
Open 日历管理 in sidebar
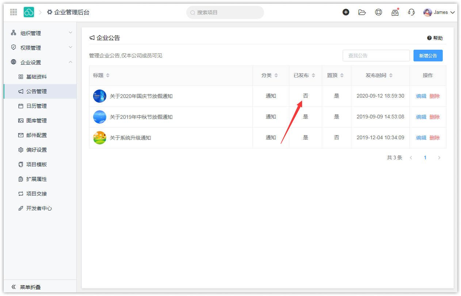40,106
